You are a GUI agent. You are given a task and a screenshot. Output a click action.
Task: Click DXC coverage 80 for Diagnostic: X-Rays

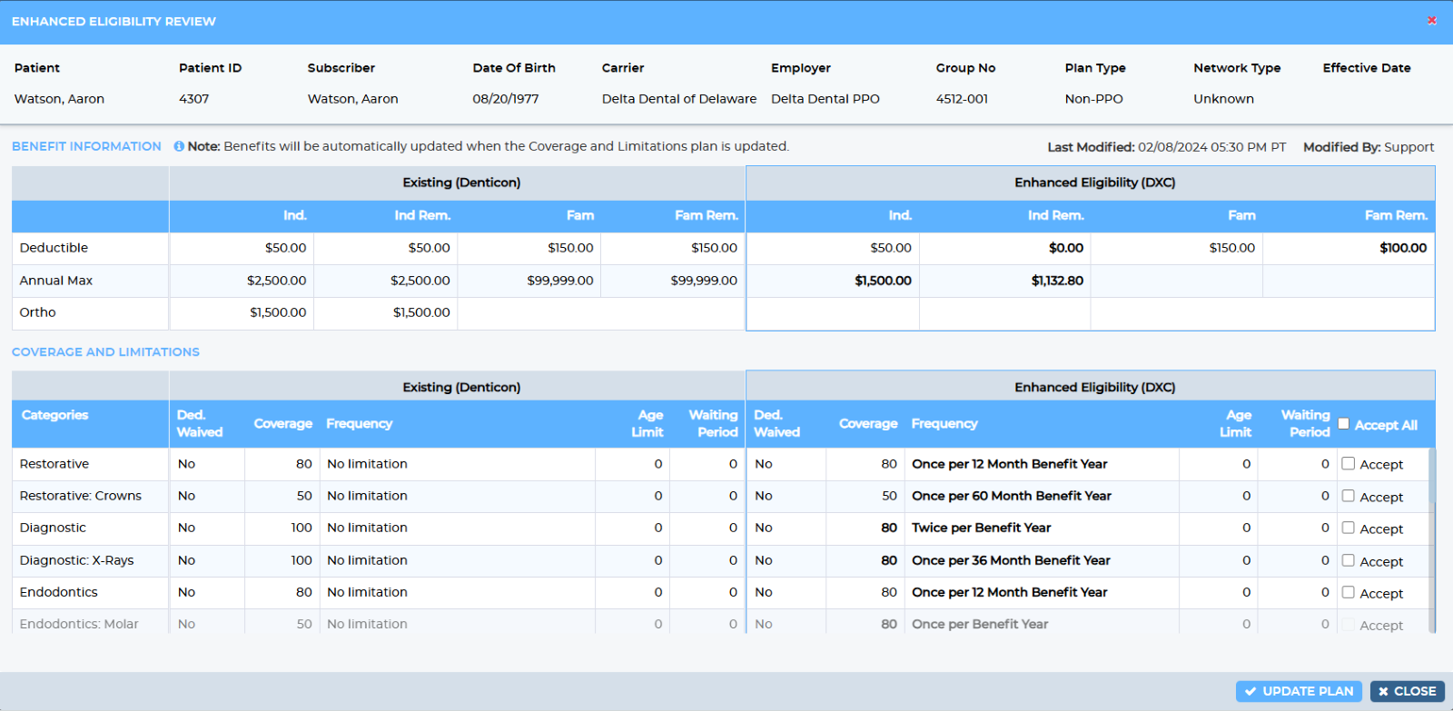coord(889,560)
